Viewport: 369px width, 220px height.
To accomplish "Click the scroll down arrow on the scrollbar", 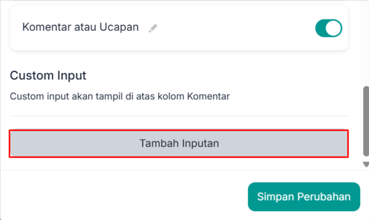I will click(x=366, y=164).
